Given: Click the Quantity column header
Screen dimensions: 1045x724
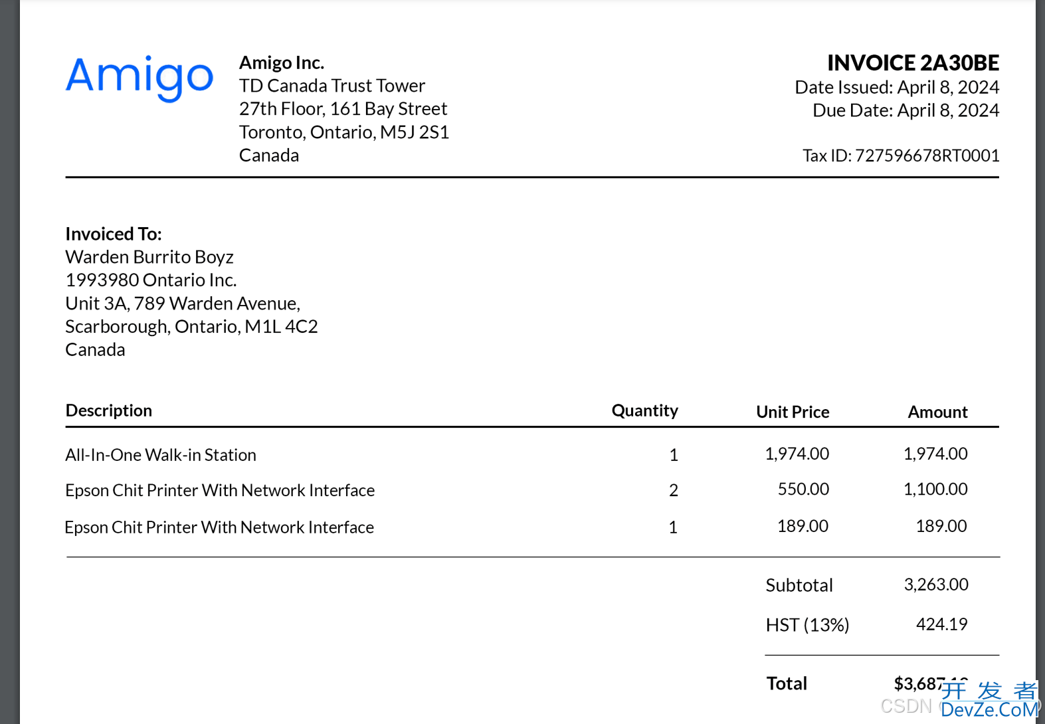Looking at the screenshot, I should click(x=645, y=410).
